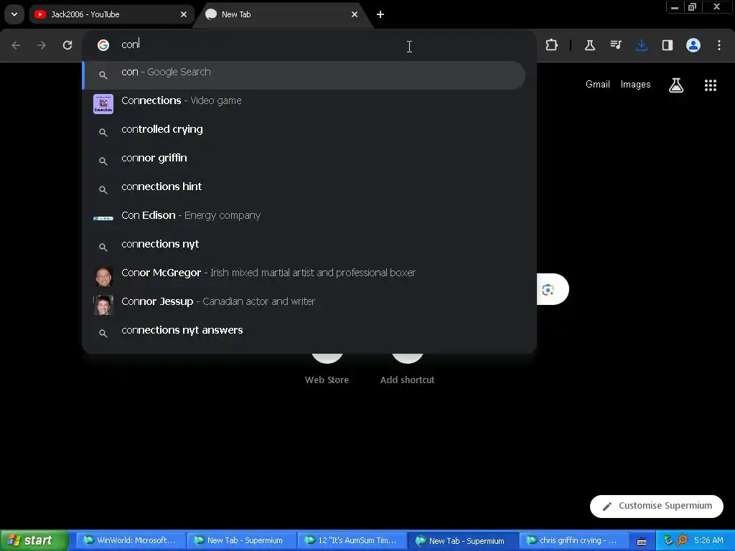The height and width of the screenshot is (551, 735).
Task: Click the Connections game thumbnail icon
Action: point(103,103)
